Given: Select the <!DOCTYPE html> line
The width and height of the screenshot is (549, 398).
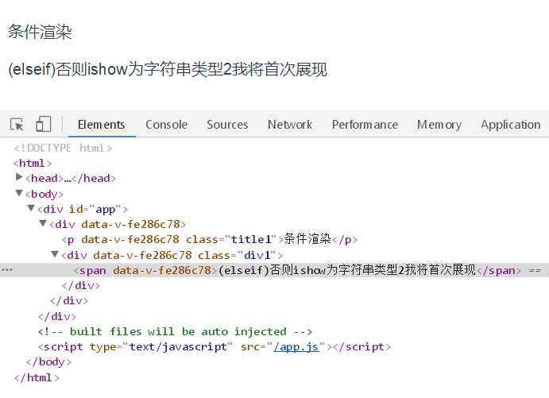Looking at the screenshot, I should 63,148.
